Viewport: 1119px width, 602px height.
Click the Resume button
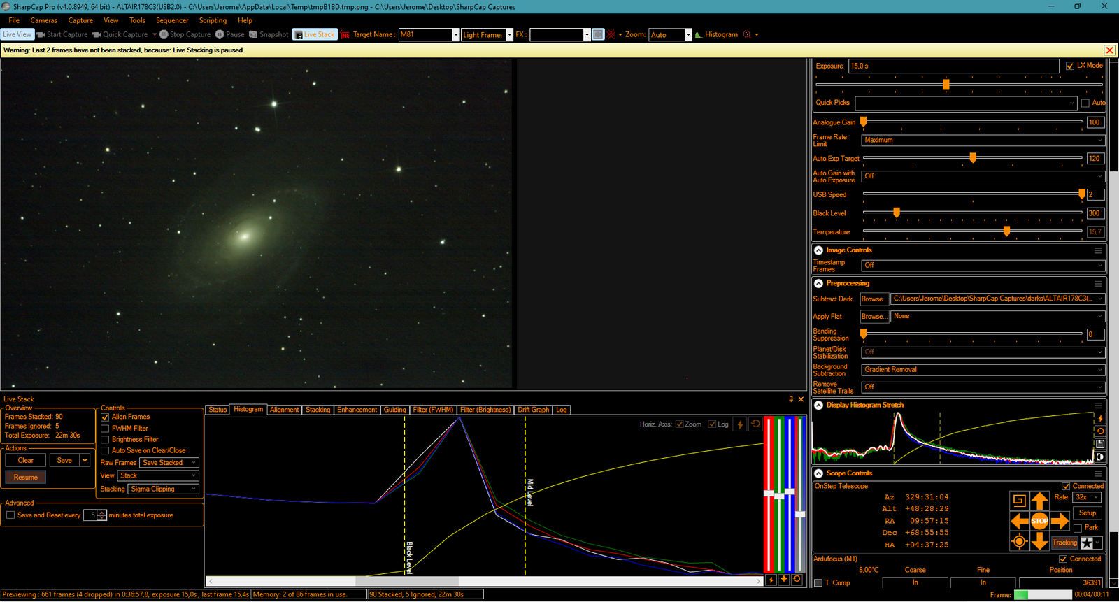point(26,478)
